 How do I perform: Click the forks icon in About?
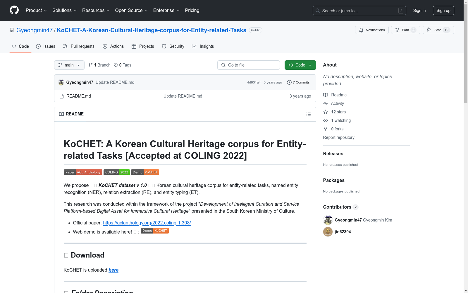[326, 129]
